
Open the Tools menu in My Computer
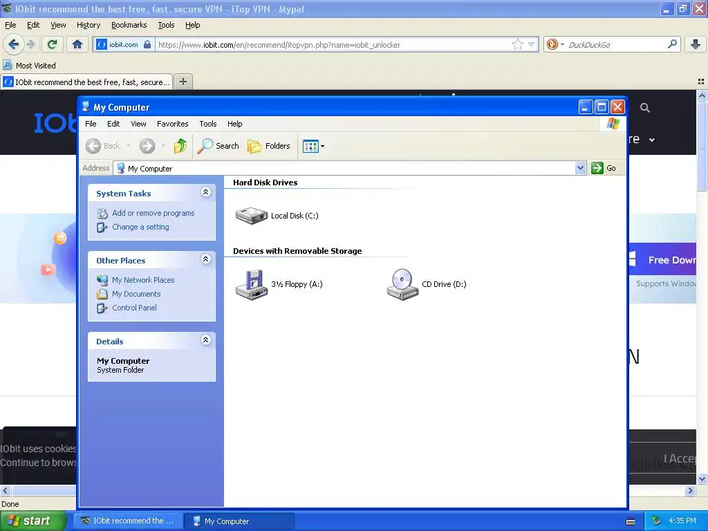[x=208, y=124]
